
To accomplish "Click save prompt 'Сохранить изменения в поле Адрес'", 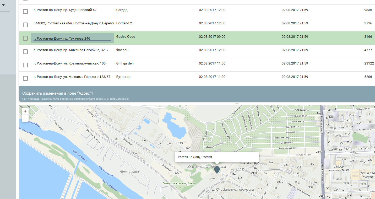I will tap(58, 93).
